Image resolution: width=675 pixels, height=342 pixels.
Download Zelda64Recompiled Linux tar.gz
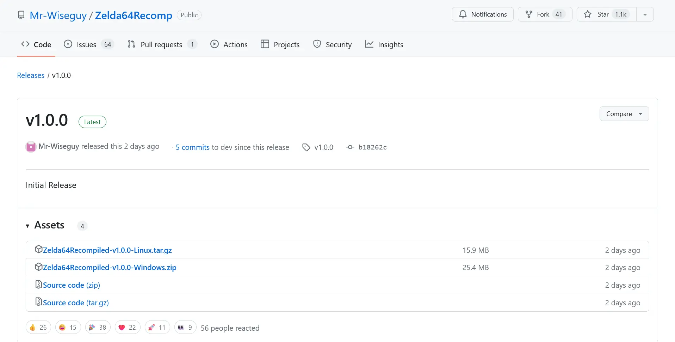point(107,250)
